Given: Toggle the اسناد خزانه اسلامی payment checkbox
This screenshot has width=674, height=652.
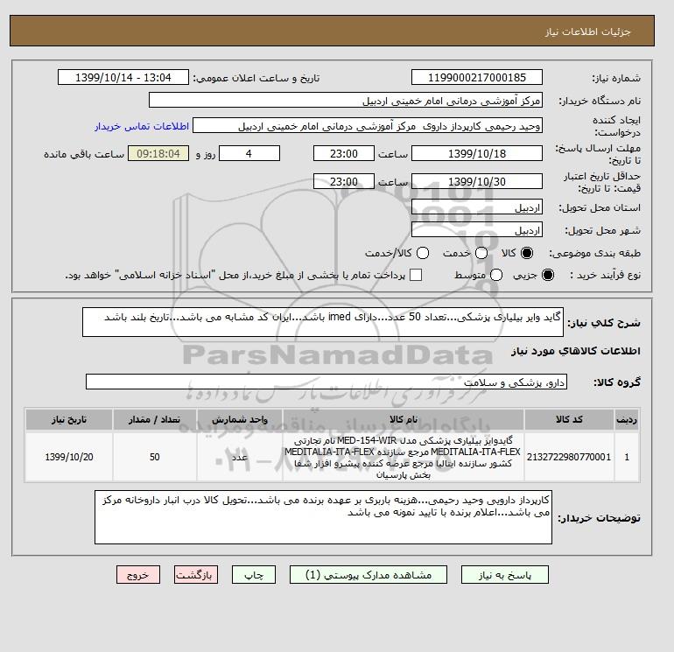Looking at the screenshot, I should (416, 275).
